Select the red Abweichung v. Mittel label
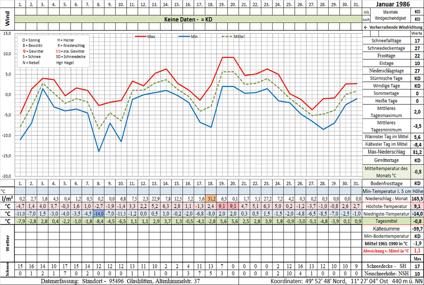The image size is (424, 285). pos(386,251)
